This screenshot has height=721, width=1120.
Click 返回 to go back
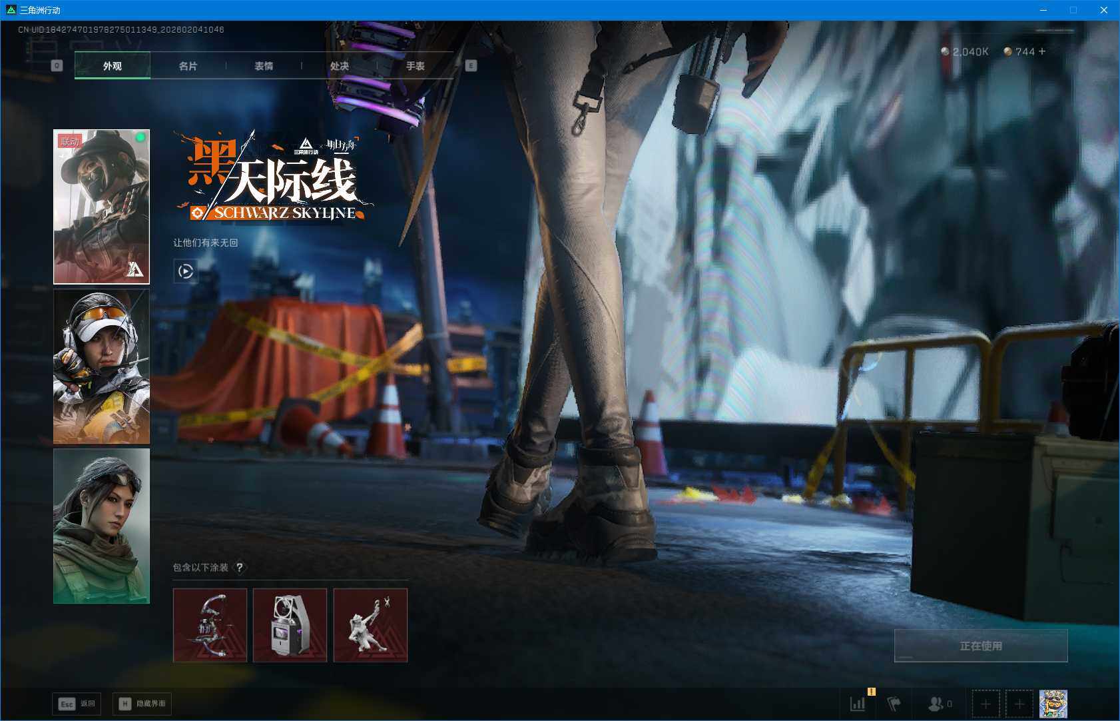76,703
